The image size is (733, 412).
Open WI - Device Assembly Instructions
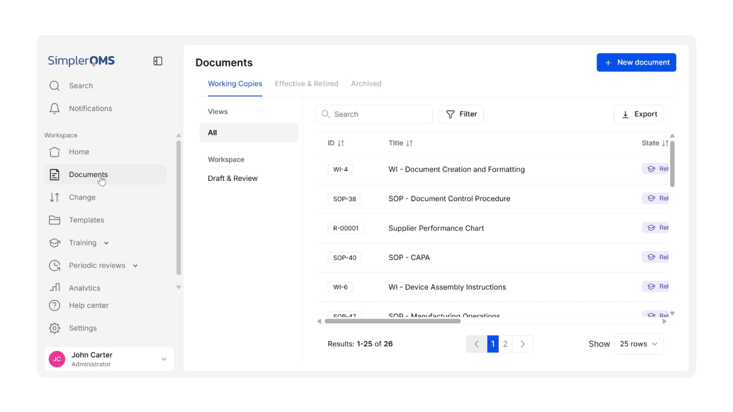[447, 287]
